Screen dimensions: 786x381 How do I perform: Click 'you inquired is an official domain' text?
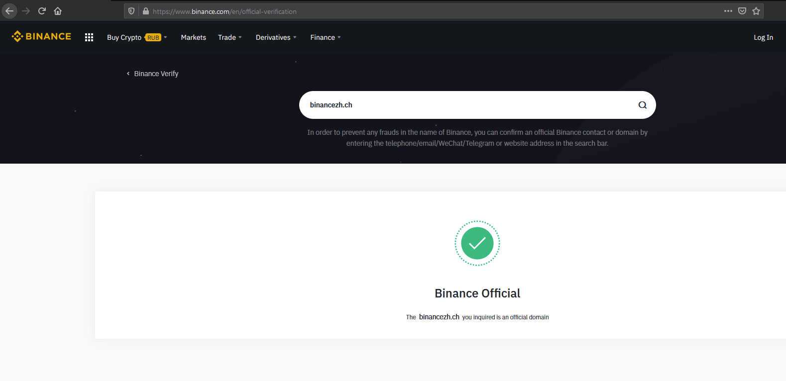coord(505,317)
